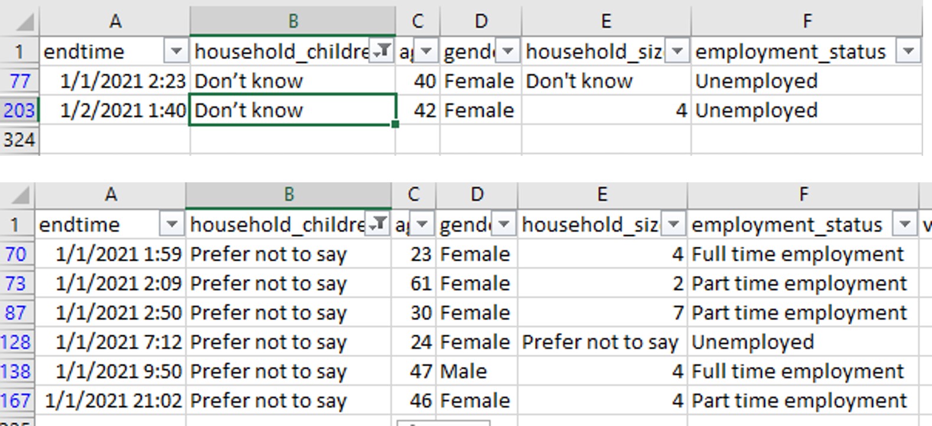Select column B header in the bottom table
Viewport: 932px width, 426px height.
[x=289, y=194]
